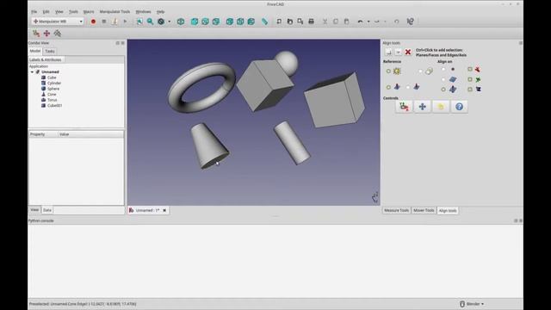Toggle the green Y-axis checkbox
This screenshot has height=310, width=551.
(470, 79)
